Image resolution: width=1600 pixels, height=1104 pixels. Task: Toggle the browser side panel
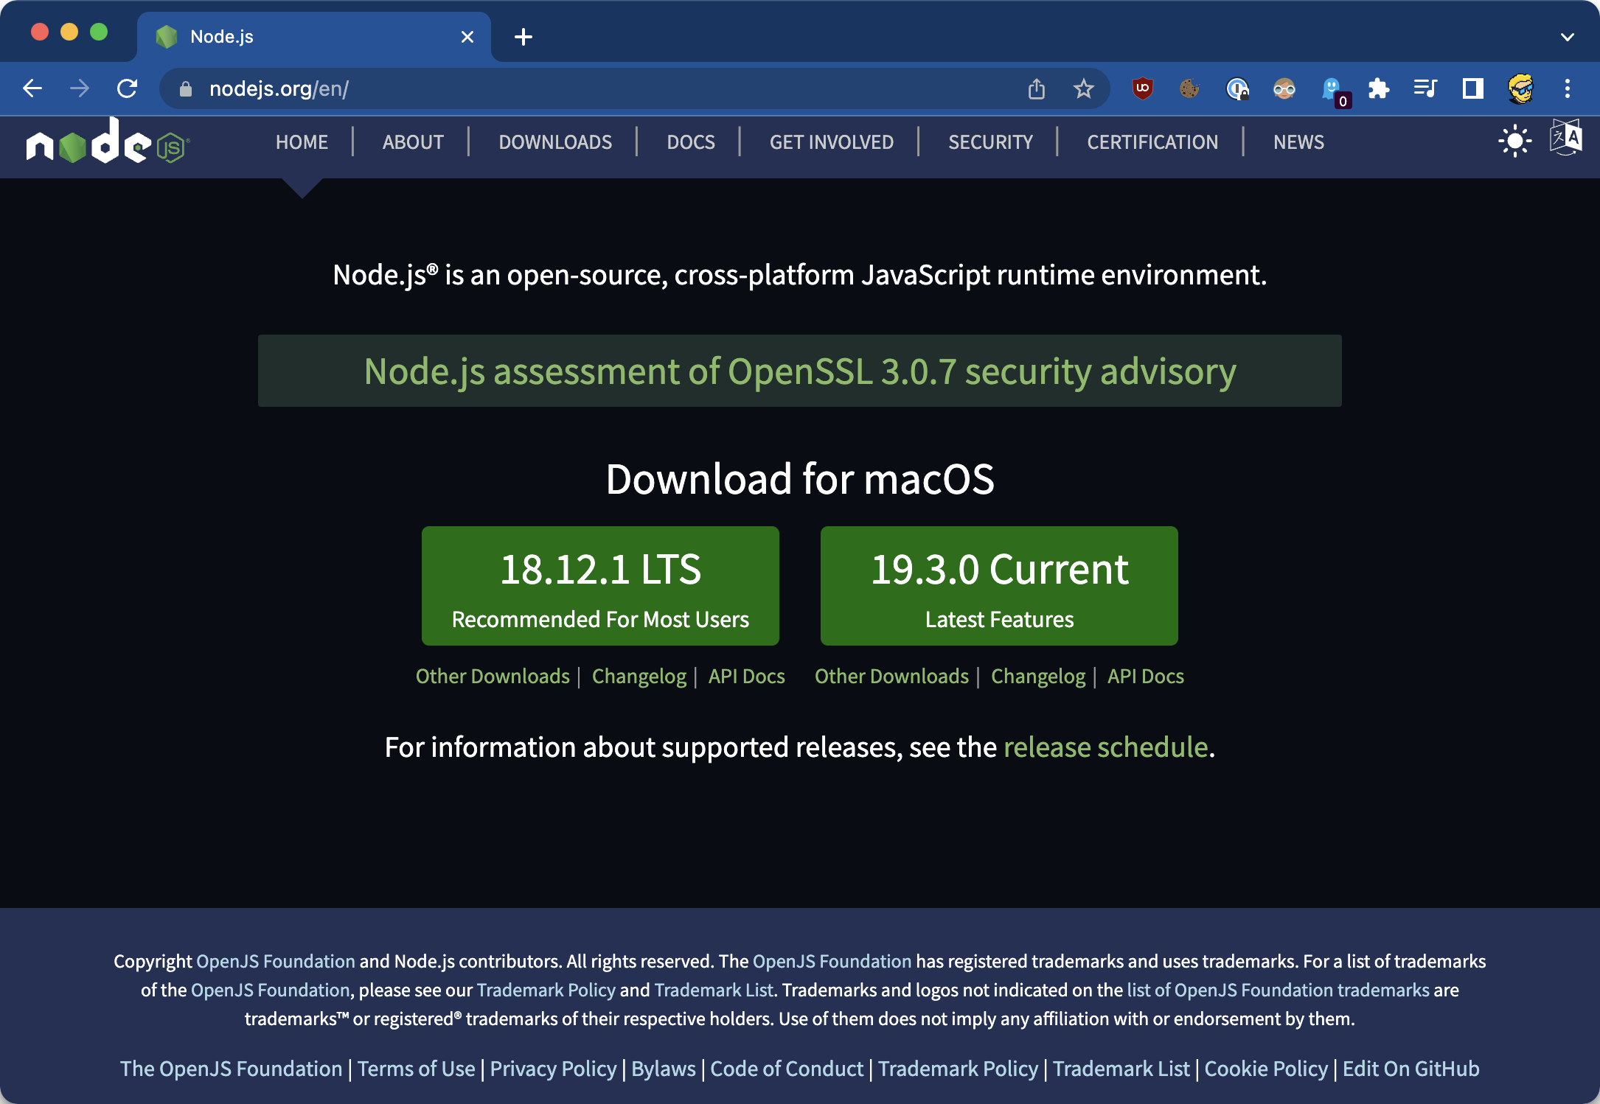tap(1472, 89)
